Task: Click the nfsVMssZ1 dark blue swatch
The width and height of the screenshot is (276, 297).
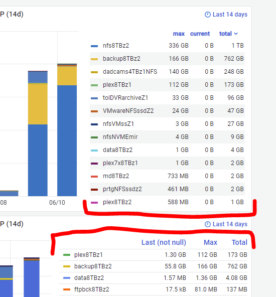Action: pyautogui.click(x=94, y=124)
